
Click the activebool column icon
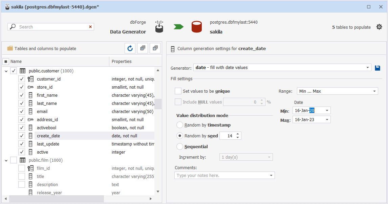pyautogui.click(x=30, y=128)
